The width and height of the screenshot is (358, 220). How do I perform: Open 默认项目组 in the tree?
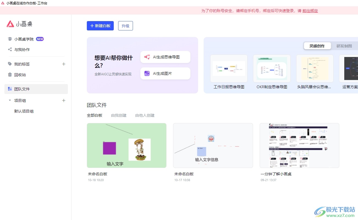pyautogui.click(x=24, y=111)
